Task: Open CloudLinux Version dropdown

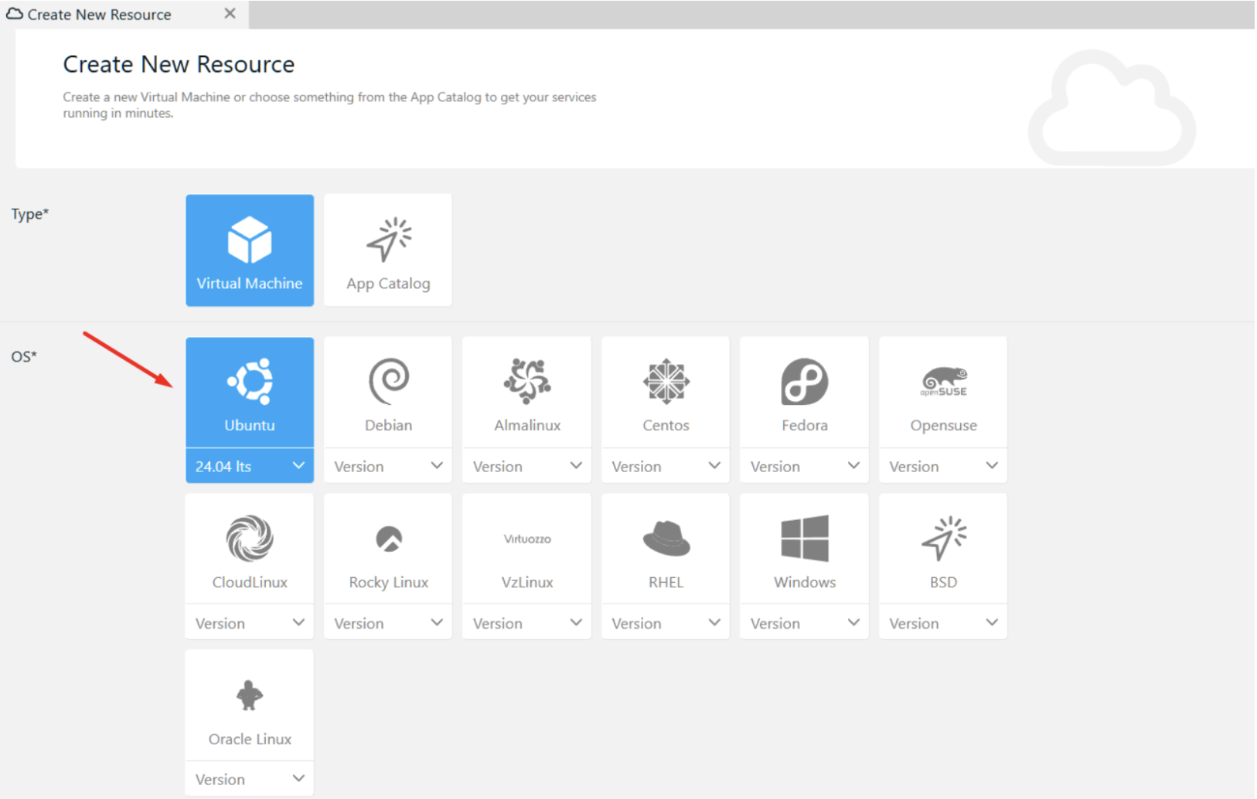Action: pyautogui.click(x=250, y=623)
